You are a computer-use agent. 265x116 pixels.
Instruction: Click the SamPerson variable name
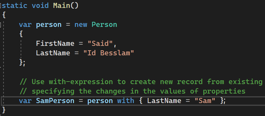pos(55,101)
